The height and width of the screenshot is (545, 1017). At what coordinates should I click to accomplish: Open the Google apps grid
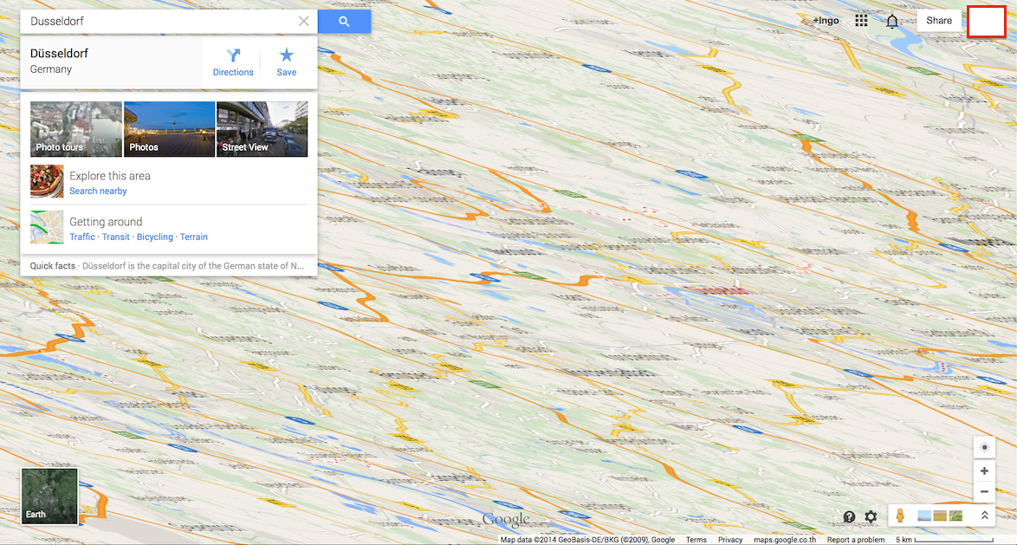tap(861, 21)
